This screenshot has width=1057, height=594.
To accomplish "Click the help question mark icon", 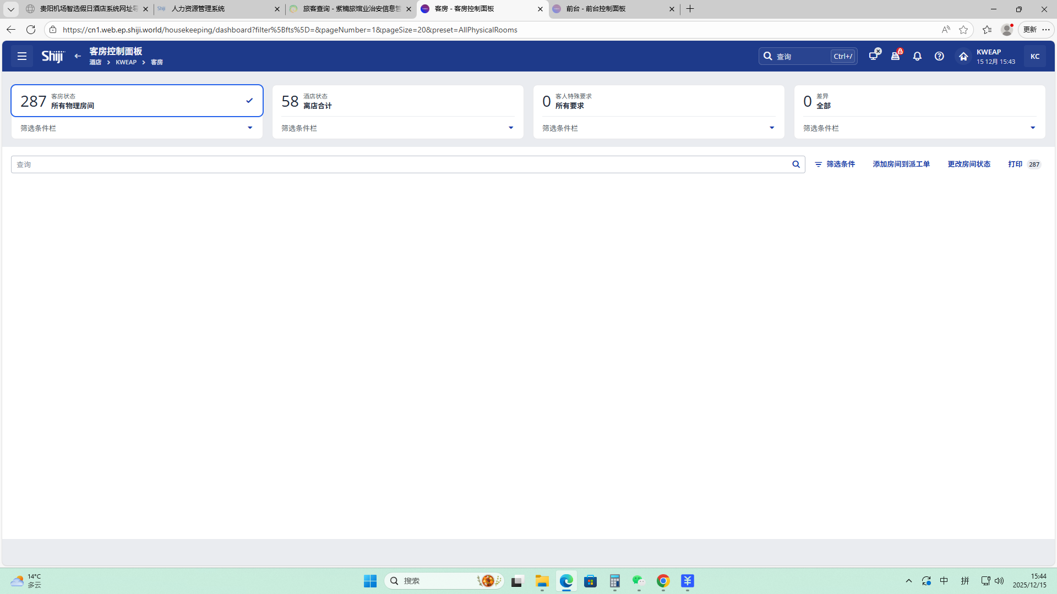I will (939, 56).
